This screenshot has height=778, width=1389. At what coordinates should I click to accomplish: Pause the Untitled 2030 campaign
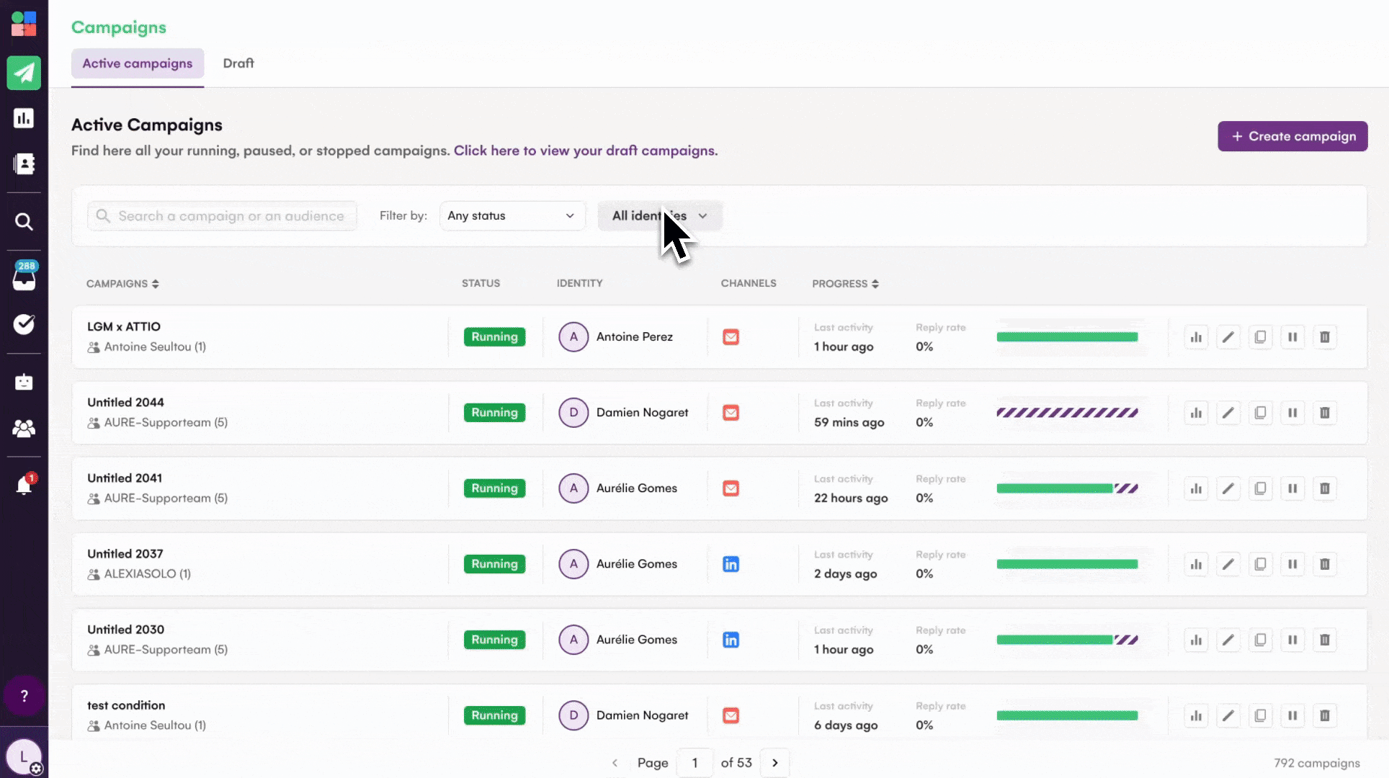(x=1292, y=640)
